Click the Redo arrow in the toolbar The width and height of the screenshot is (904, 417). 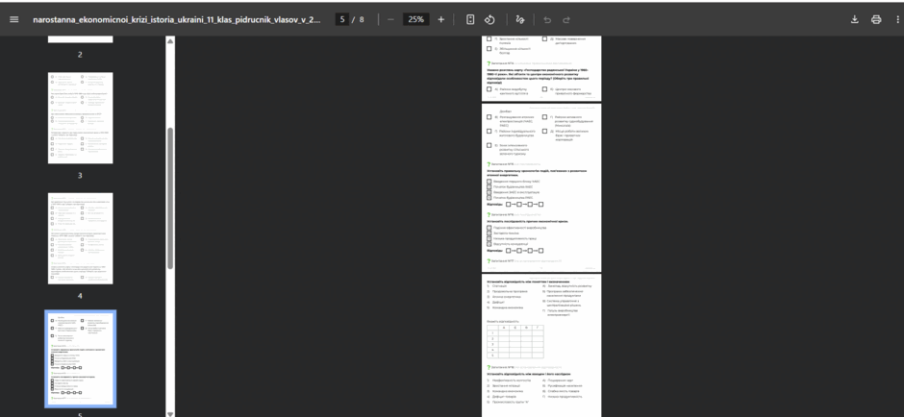566,19
